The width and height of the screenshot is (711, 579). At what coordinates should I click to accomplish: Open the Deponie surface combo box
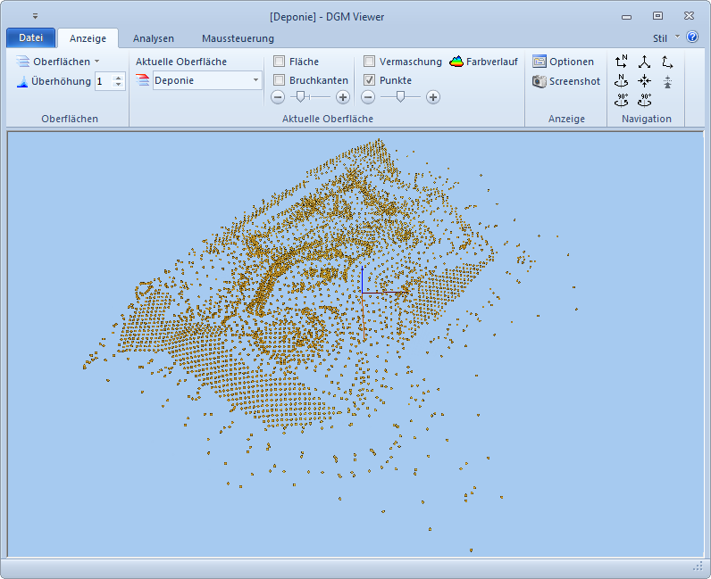coord(206,80)
